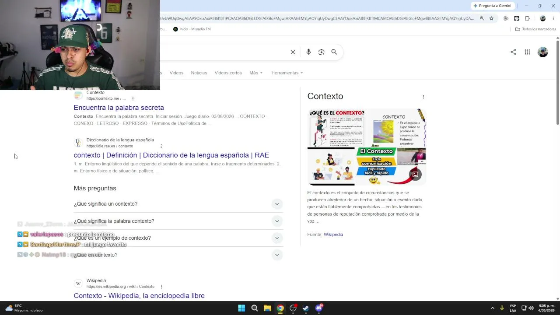
Task: Expand "¿Qué es un ejemplo de contexto?" question
Action: 178,238
